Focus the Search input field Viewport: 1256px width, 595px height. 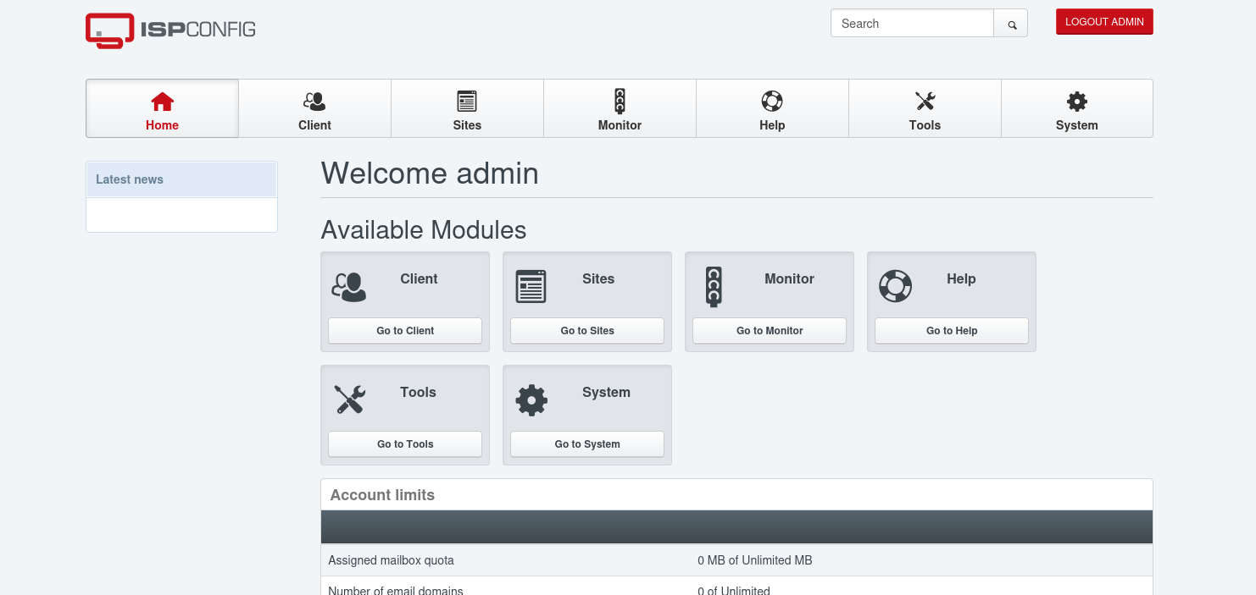(912, 24)
